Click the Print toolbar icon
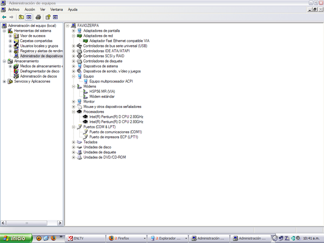Viewport: 324px width, 243px height. tap(38, 17)
